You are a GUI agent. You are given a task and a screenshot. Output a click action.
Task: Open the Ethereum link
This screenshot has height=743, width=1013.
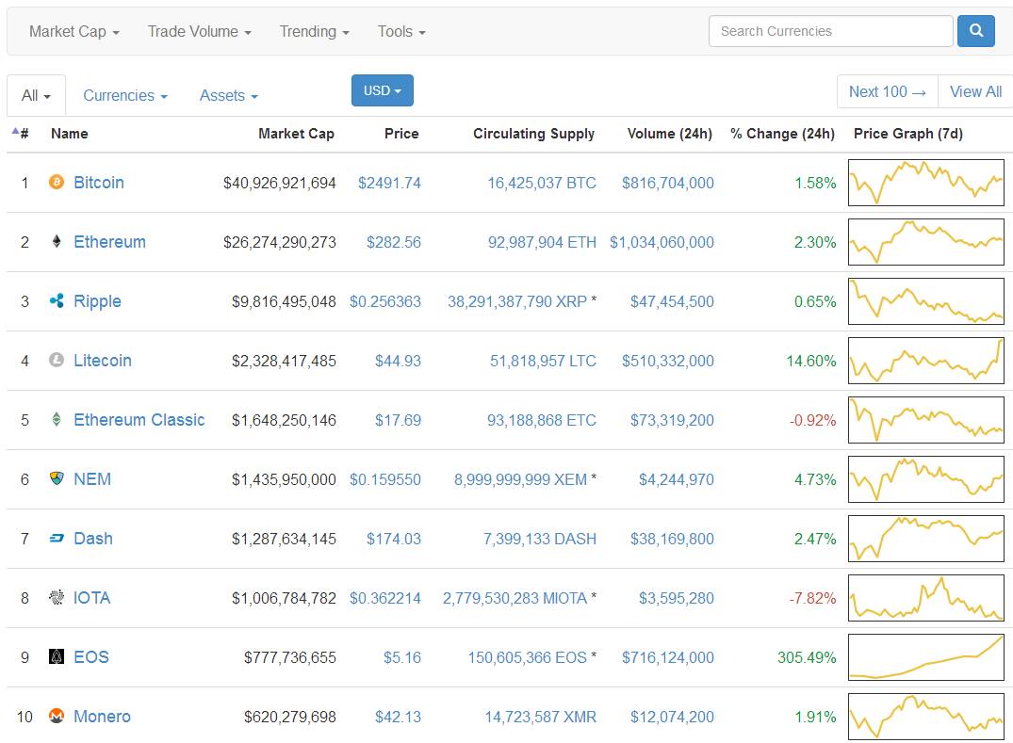[110, 242]
